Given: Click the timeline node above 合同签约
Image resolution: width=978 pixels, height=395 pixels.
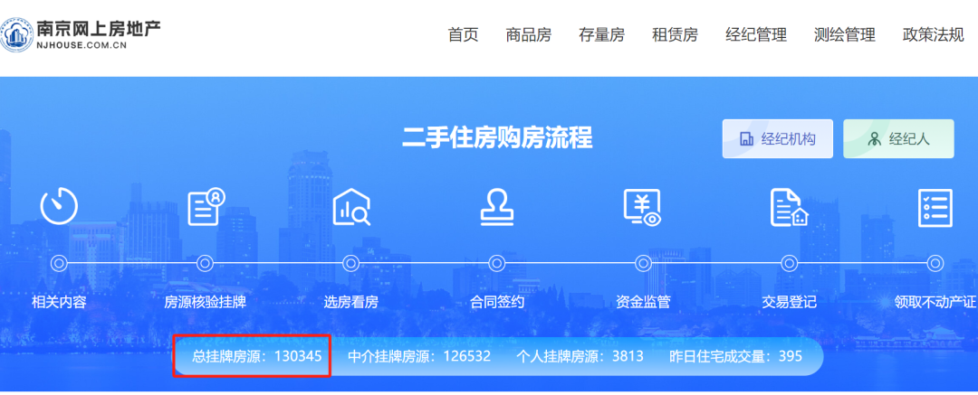Looking at the screenshot, I should [496, 263].
